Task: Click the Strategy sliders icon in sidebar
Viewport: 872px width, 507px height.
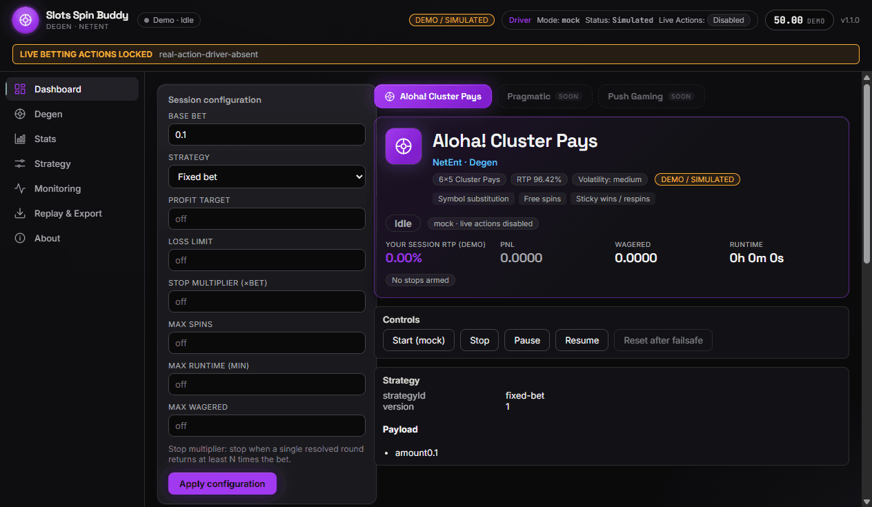Action: 20,163
